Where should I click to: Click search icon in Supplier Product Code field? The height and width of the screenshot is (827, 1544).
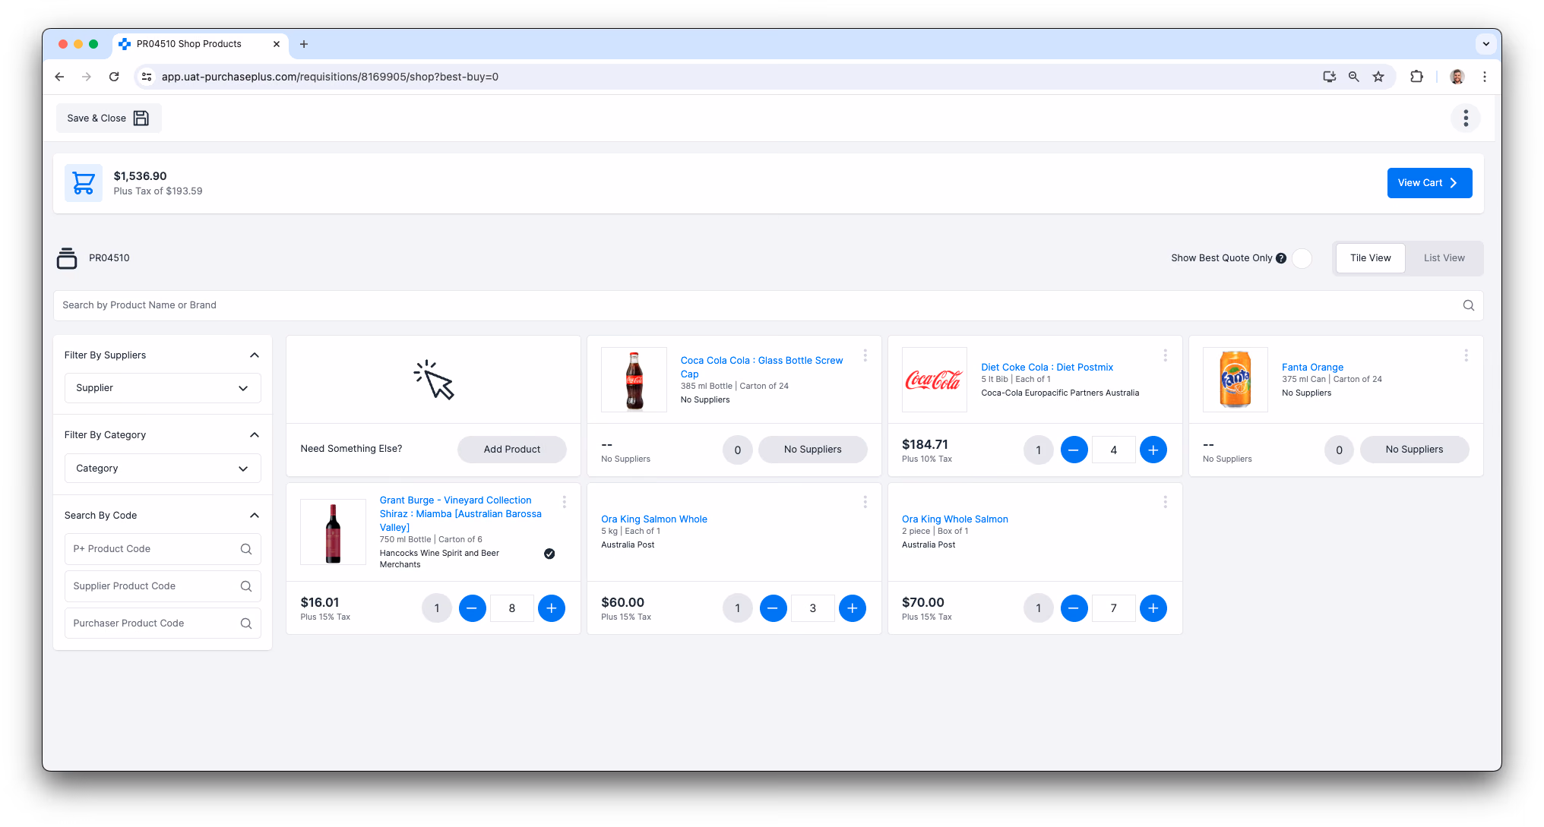(x=246, y=586)
